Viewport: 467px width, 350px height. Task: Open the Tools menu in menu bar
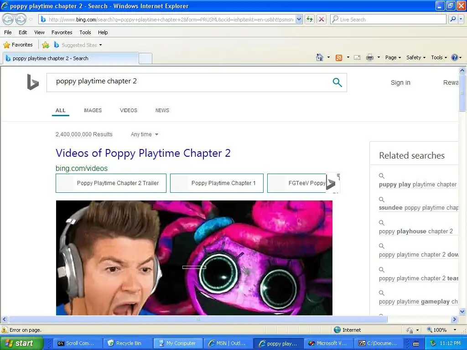(85, 32)
